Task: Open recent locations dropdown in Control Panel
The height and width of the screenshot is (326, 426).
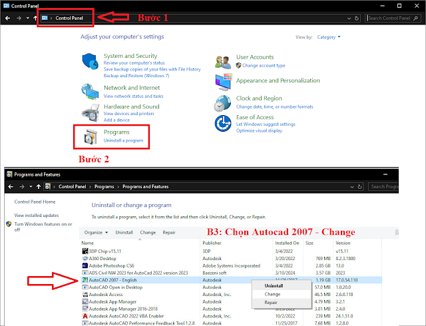Action: tap(27, 18)
